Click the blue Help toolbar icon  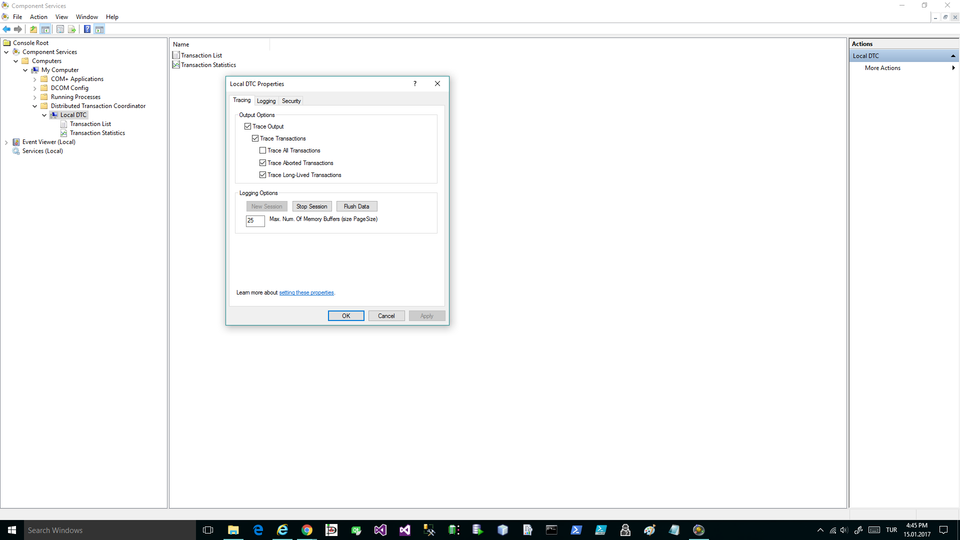pos(87,29)
